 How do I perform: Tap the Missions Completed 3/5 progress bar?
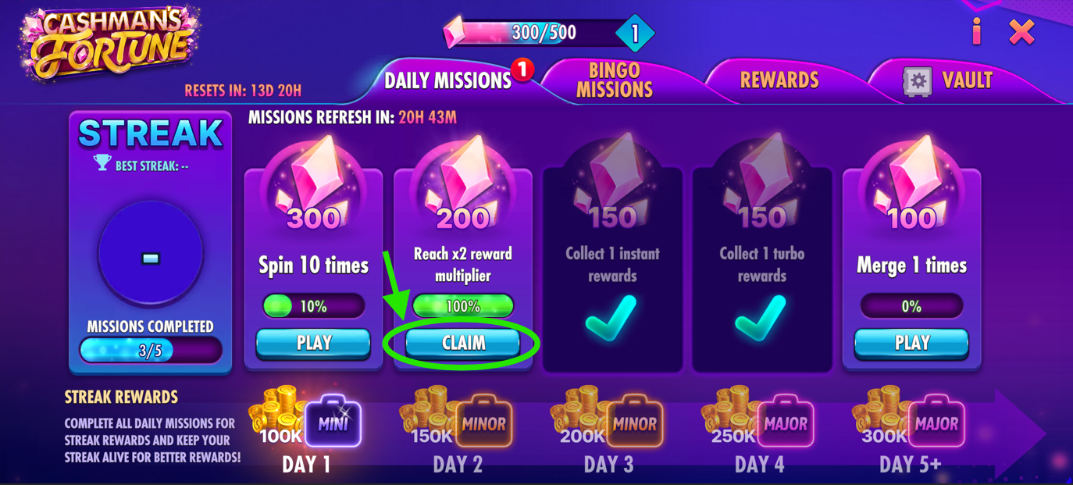[150, 350]
